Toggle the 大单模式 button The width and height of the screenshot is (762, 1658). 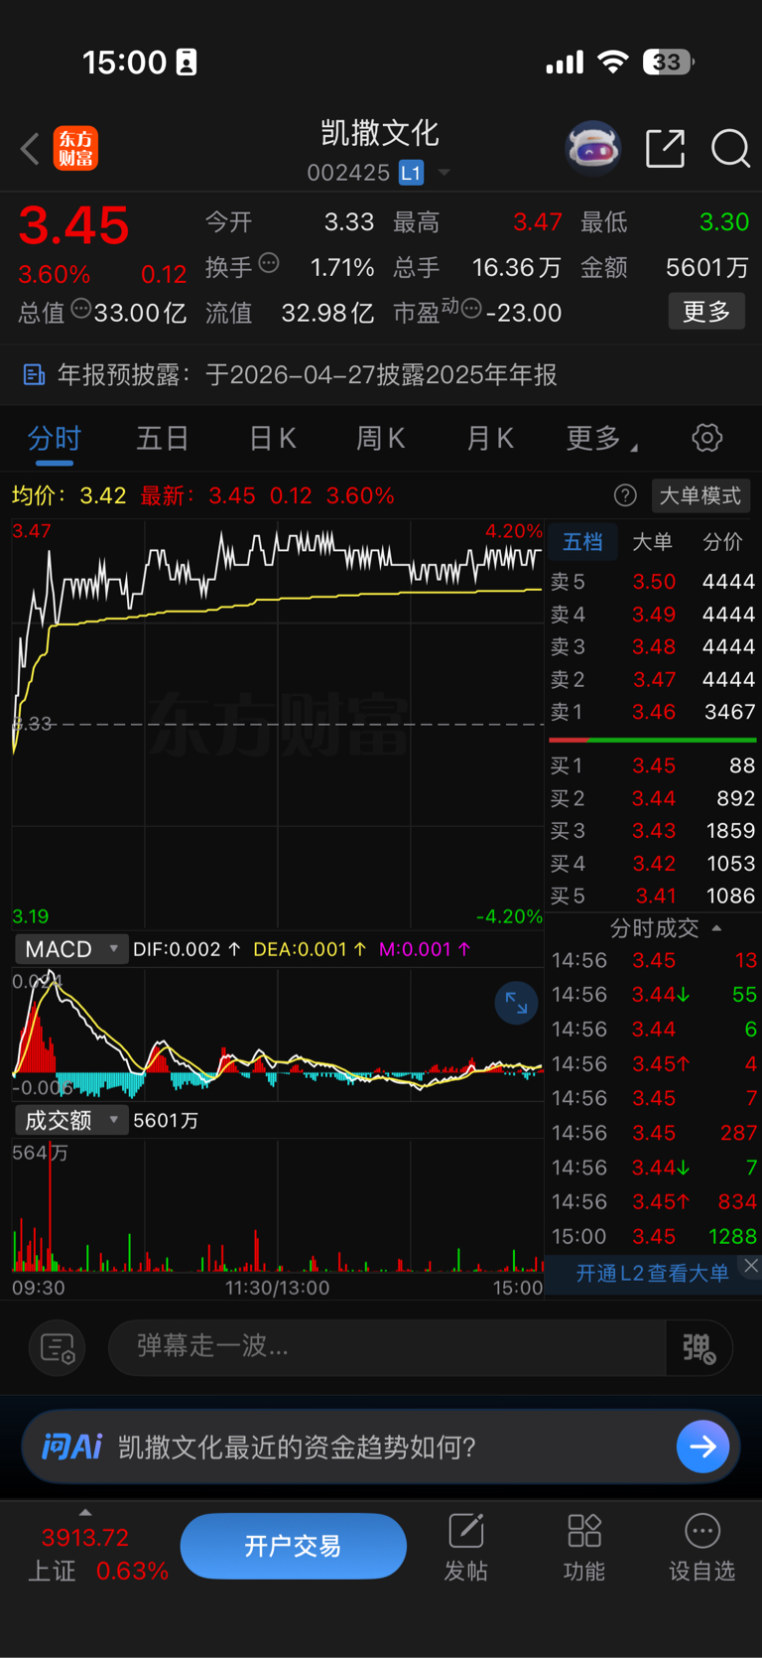point(700,495)
